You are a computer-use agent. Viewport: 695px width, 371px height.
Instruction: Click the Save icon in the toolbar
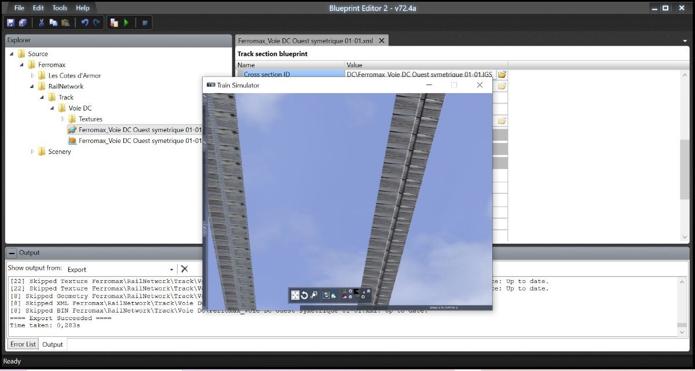click(x=10, y=23)
